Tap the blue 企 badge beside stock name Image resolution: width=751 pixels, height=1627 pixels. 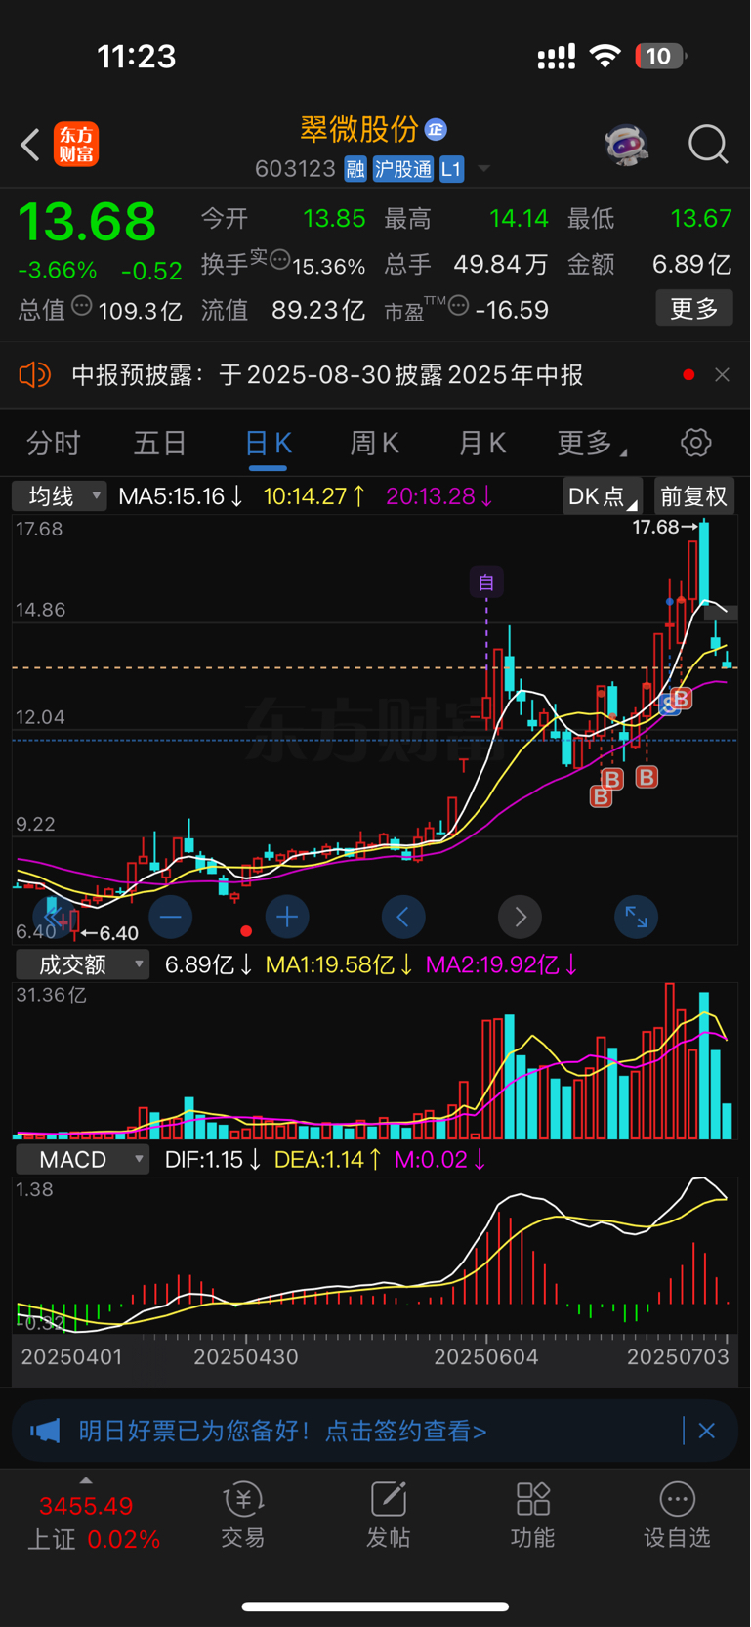(436, 129)
